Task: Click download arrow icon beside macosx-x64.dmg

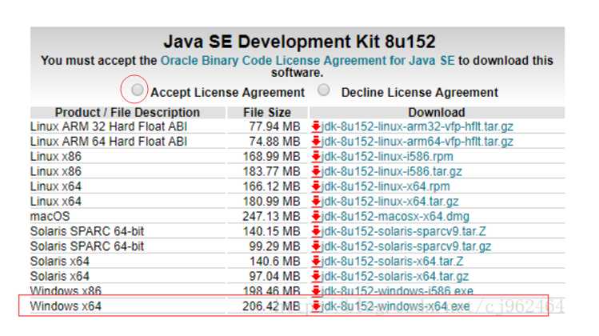Action: 316,216
